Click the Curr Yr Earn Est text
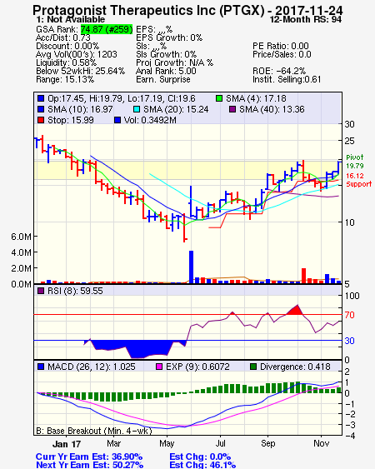This screenshot has width=375, height=469. (x=89, y=457)
